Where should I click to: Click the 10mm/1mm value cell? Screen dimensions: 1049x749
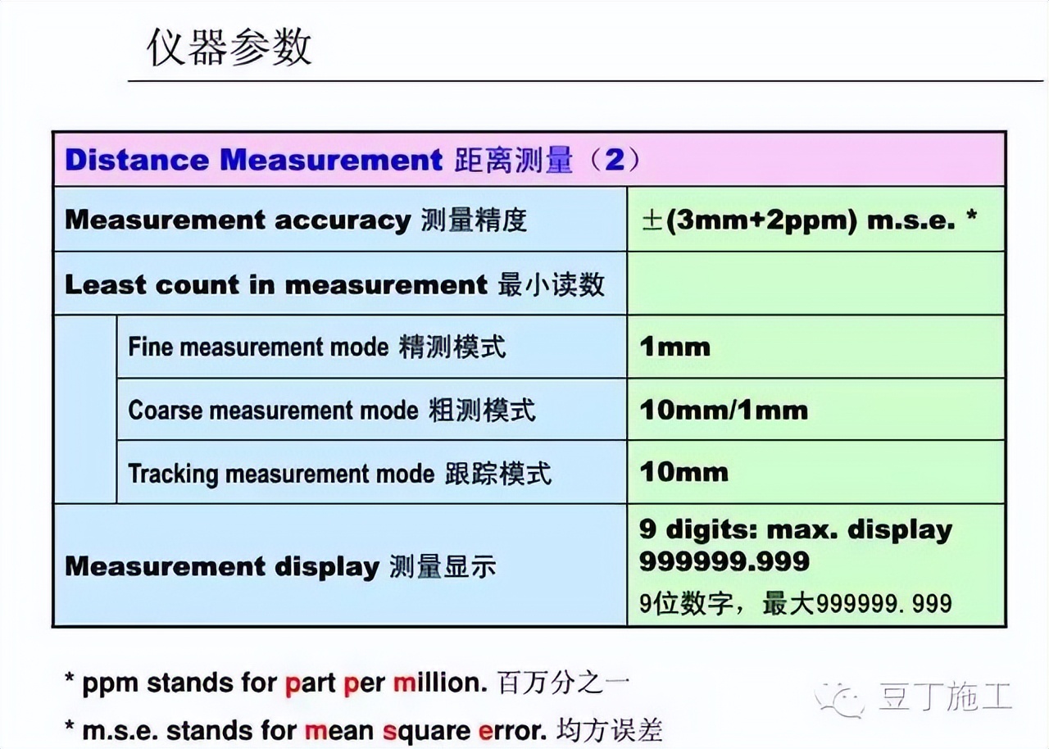coord(721,410)
